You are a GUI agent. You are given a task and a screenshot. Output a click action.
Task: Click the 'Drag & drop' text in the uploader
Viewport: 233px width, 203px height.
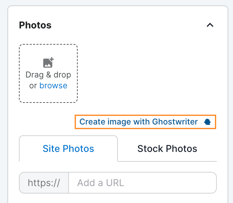tap(48, 74)
